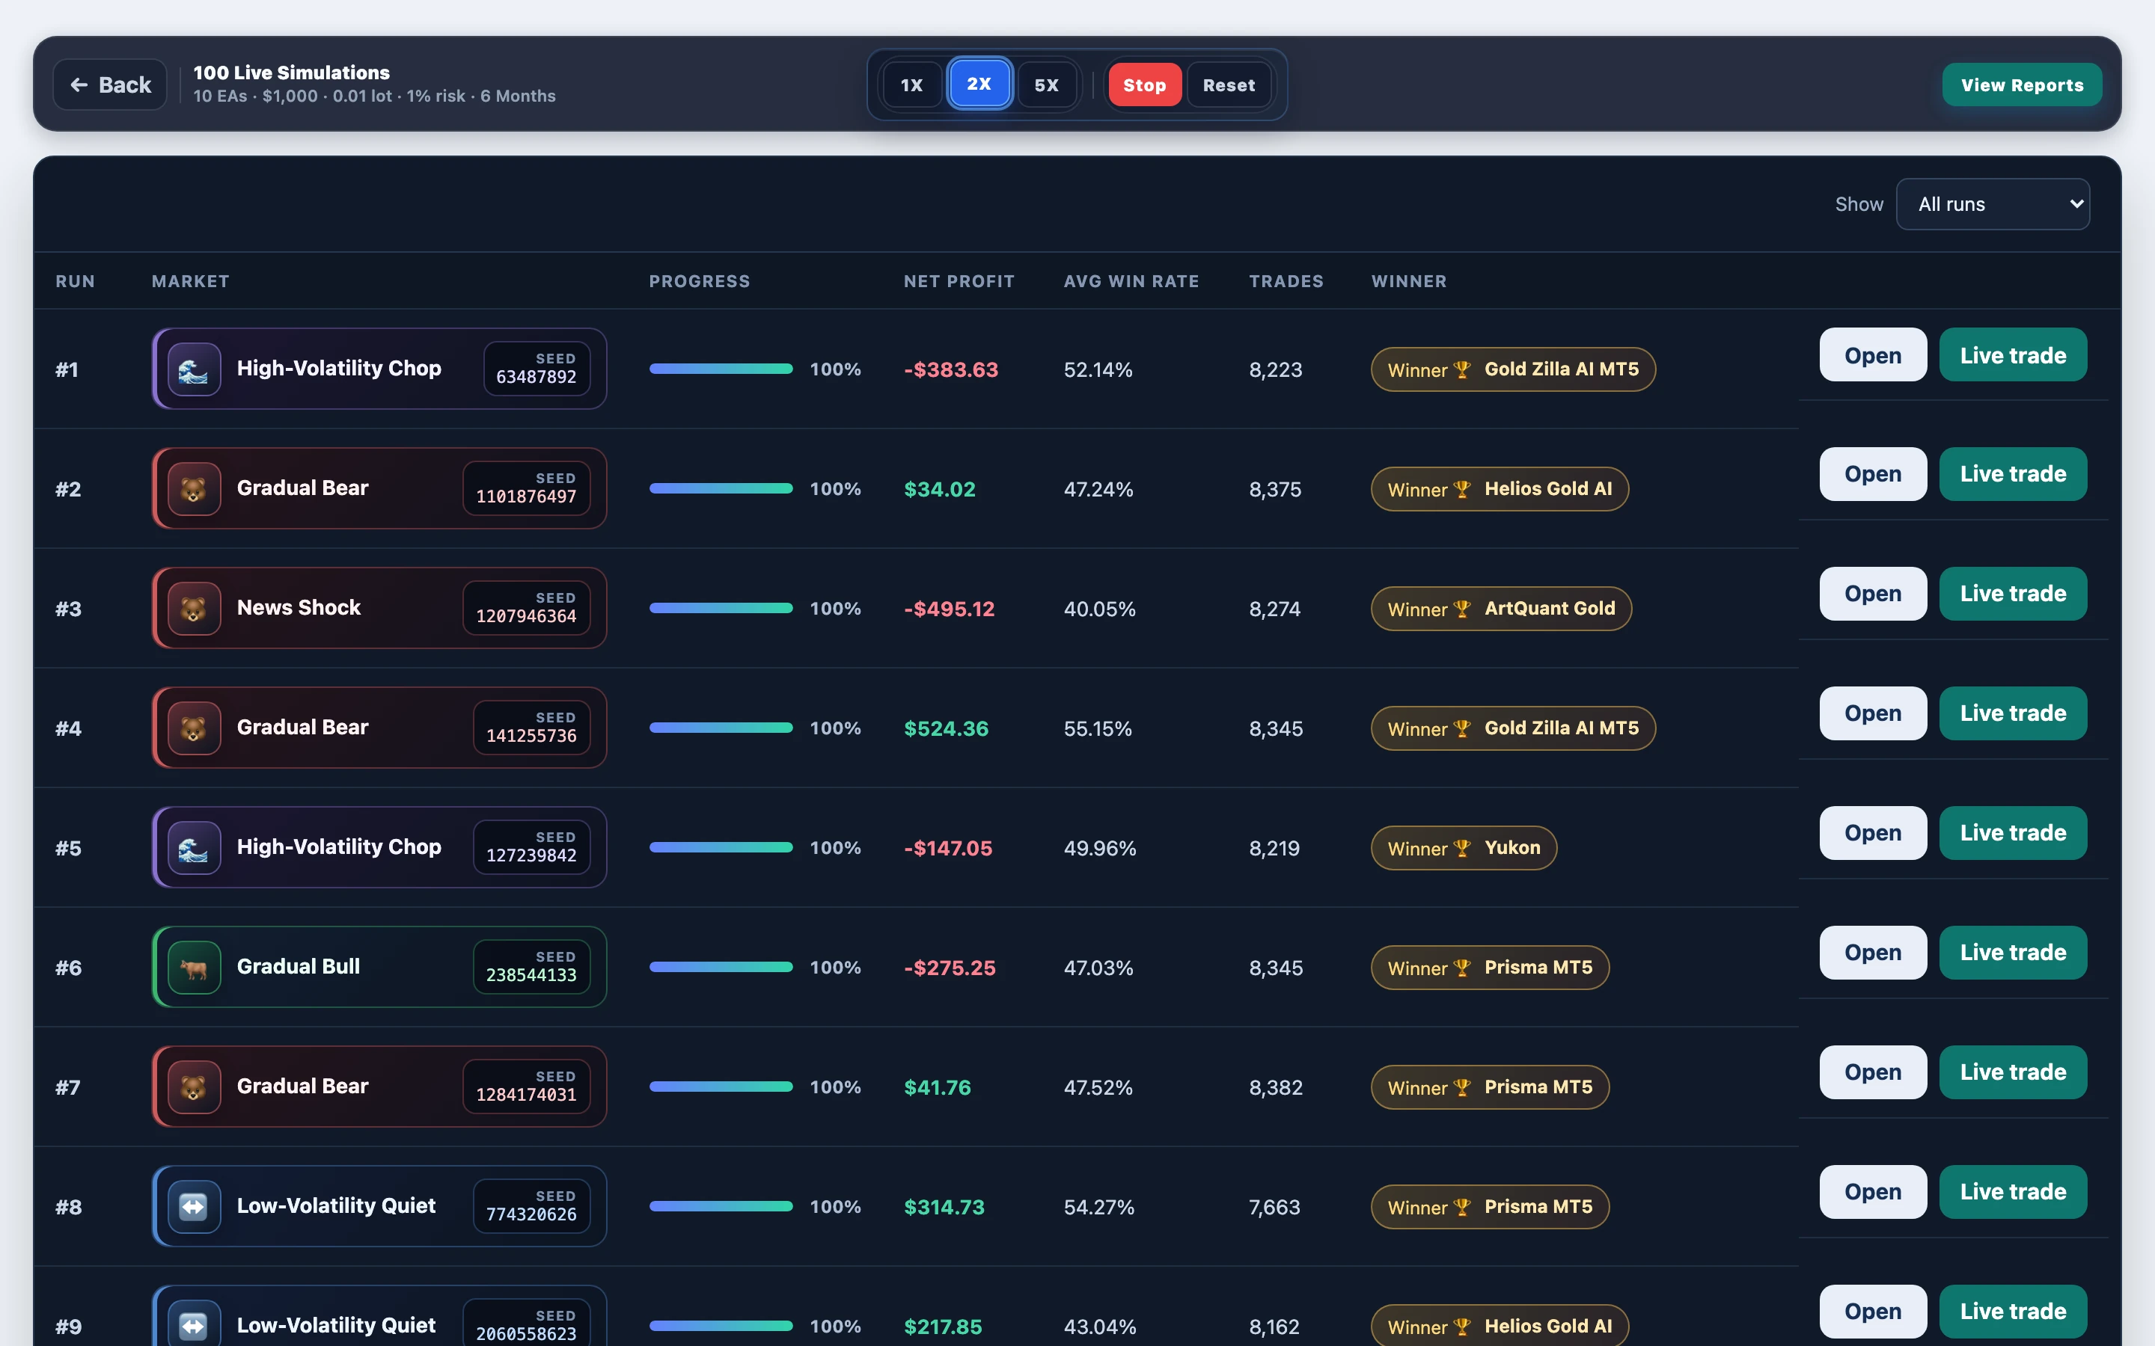
Task: Start Live trade for run #4
Action: pyautogui.click(x=2013, y=713)
